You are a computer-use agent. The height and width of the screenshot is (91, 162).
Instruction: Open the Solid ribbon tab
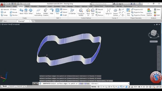click(15, 6)
